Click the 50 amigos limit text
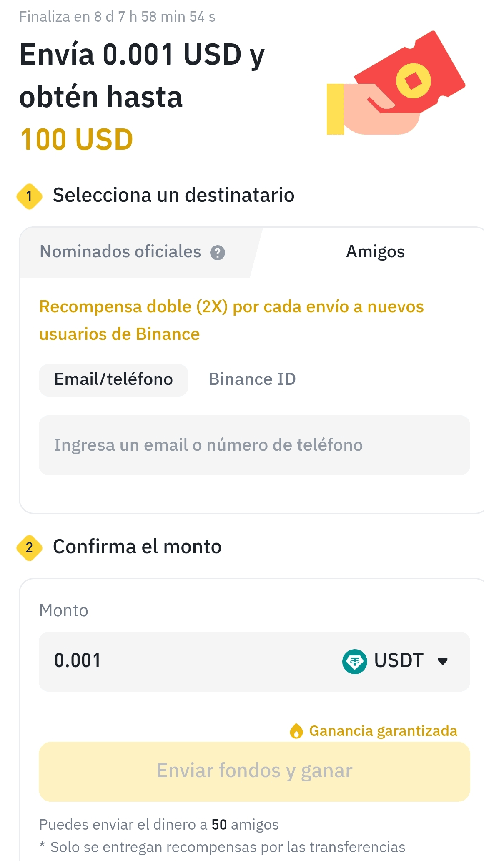This screenshot has height=861, width=484. coord(245,825)
